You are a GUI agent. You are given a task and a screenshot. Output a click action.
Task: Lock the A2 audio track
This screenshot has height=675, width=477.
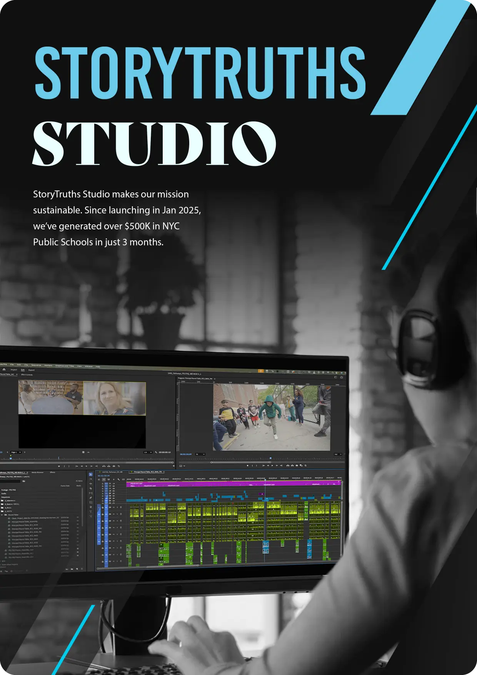coord(103,515)
